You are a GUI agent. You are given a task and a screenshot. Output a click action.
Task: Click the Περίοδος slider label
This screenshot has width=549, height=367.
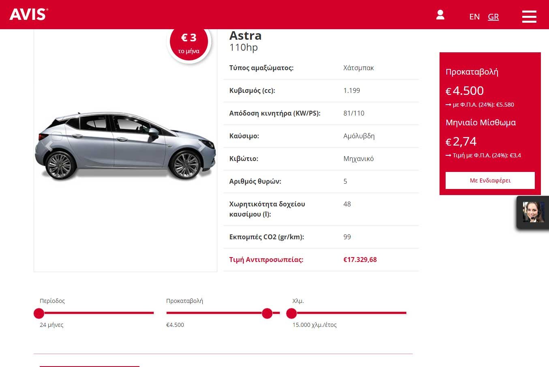tap(52, 301)
